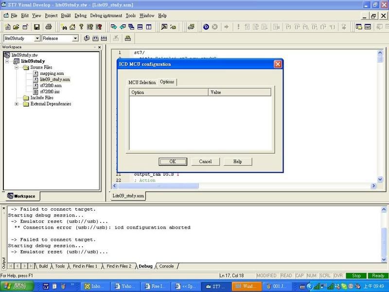Viewport: 389px width, 292px height.
Task: Click the Compile icon beside Release dropdown
Action: click(x=87, y=38)
